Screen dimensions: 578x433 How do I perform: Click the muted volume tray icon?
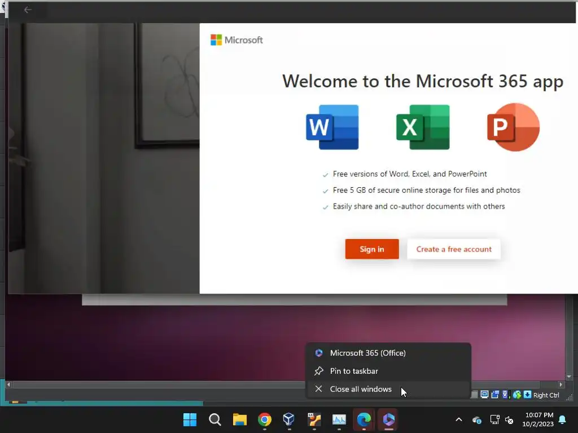[x=509, y=419]
